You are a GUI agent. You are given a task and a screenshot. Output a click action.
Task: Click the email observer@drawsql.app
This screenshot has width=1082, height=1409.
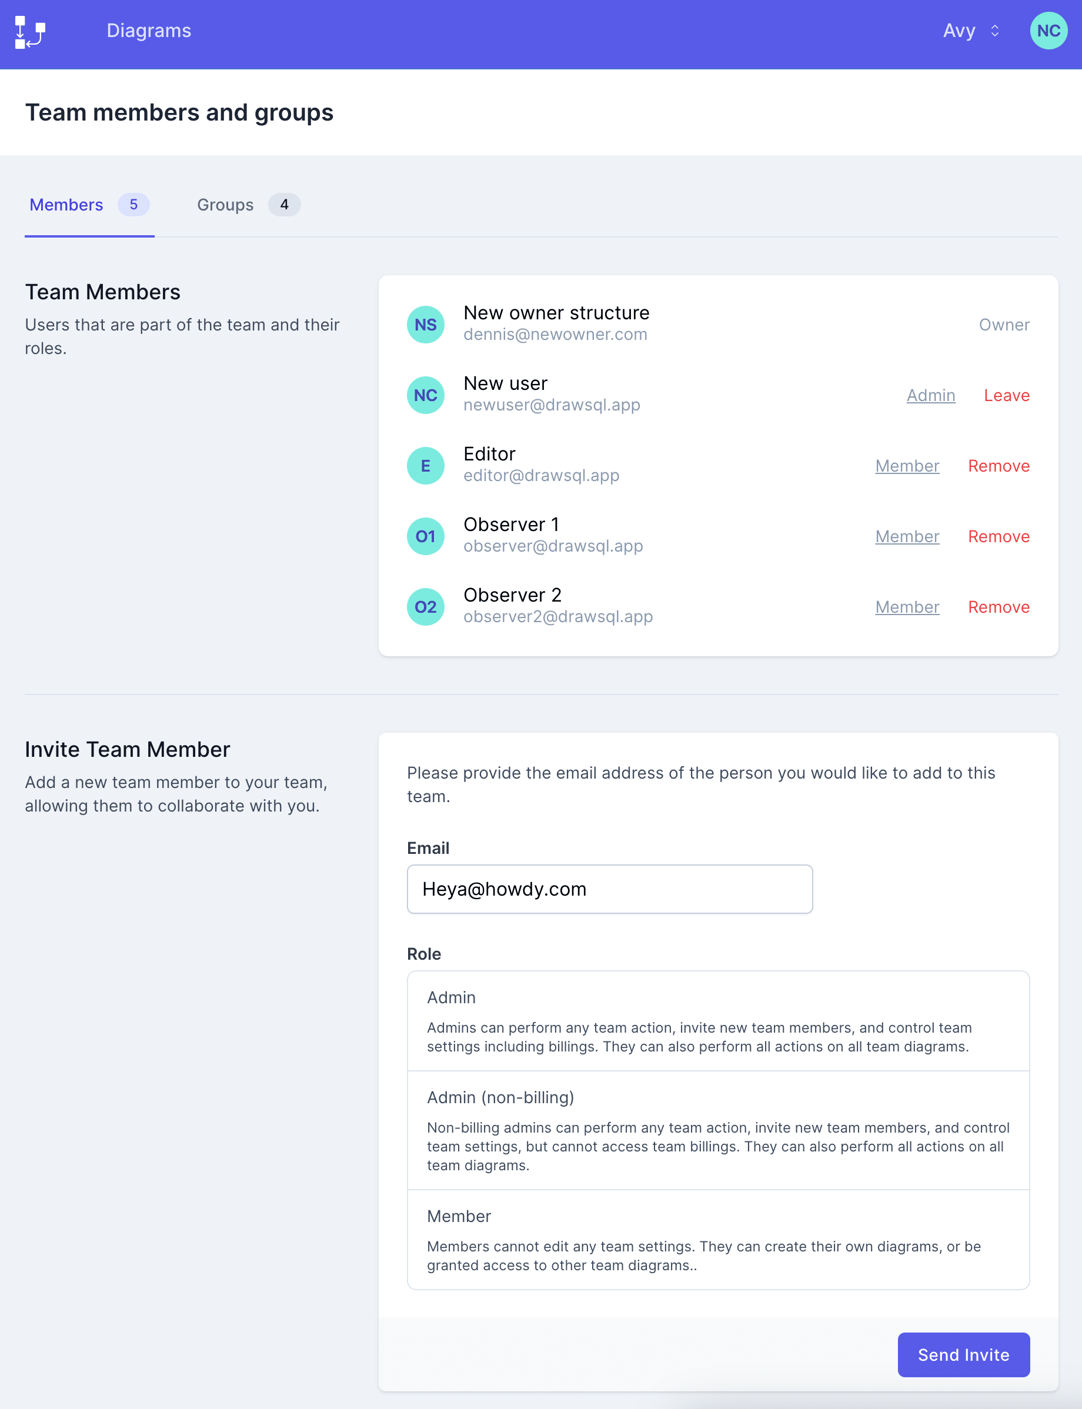point(553,546)
